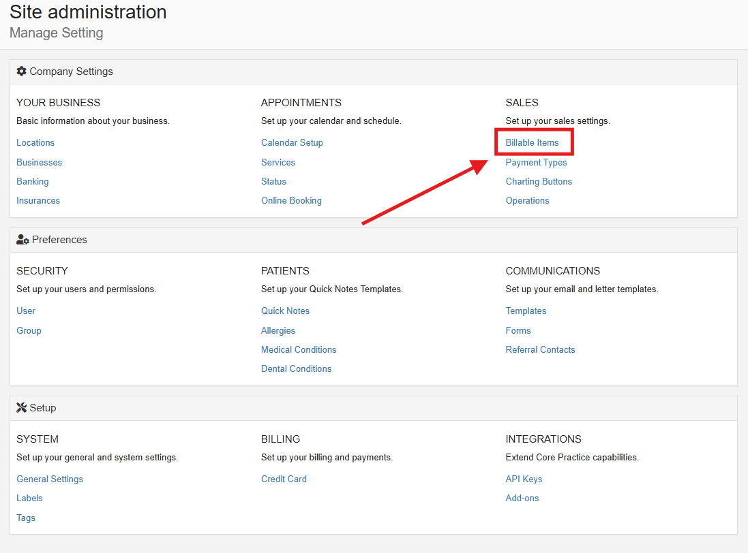The width and height of the screenshot is (748, 553).
Task: Click the SYSTEM section heading
Action: [x=38, y=439]
